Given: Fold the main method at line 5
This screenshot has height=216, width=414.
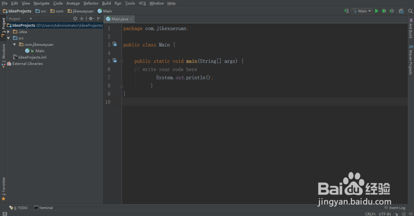Looking at the screenshot, I should [122, 62].
